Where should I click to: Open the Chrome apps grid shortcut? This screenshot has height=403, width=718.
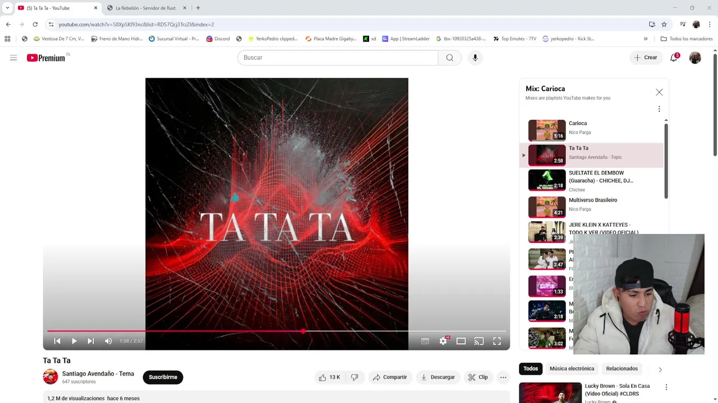(7, 39)
